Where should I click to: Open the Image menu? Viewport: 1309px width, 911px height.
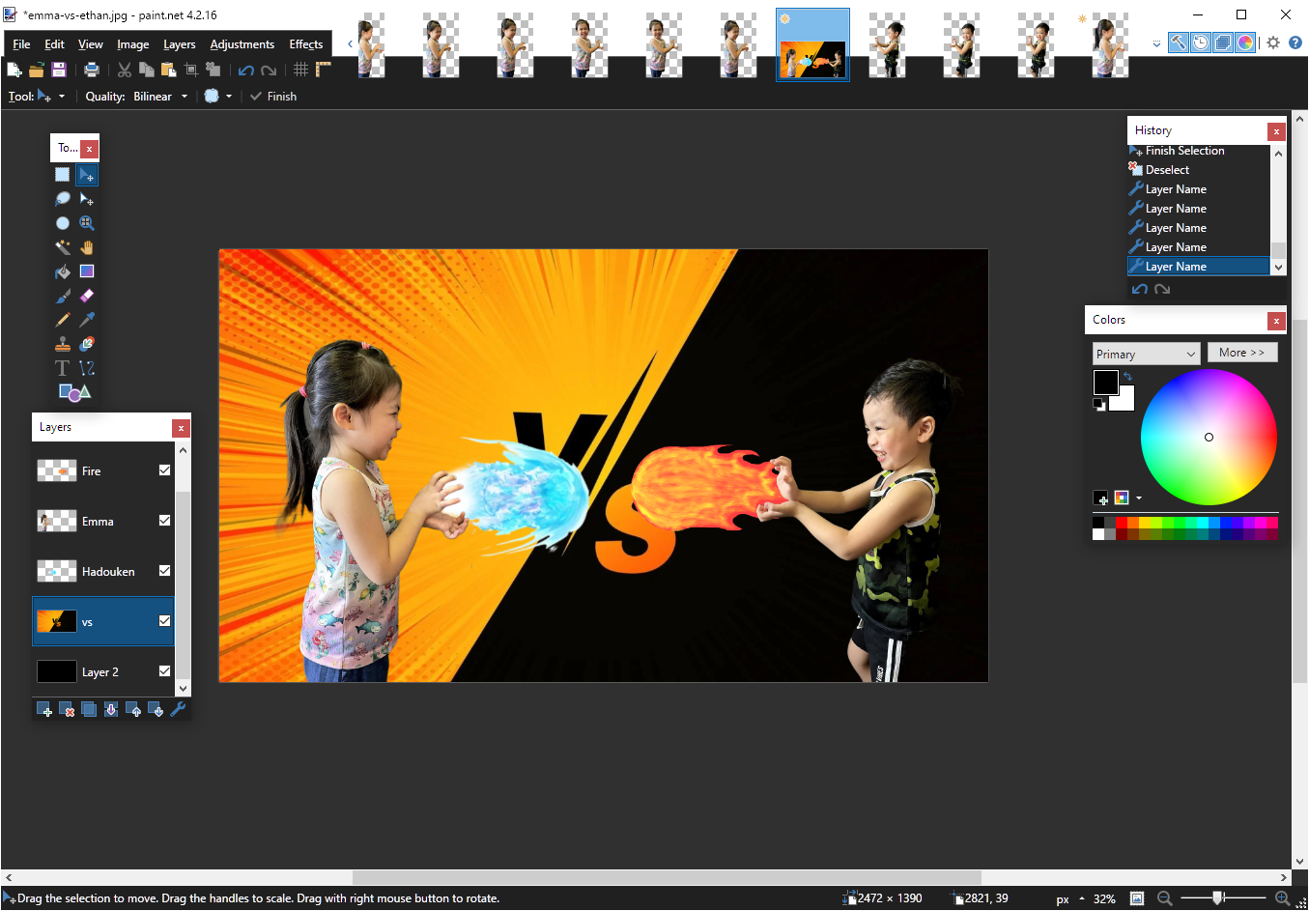point(133,44)
